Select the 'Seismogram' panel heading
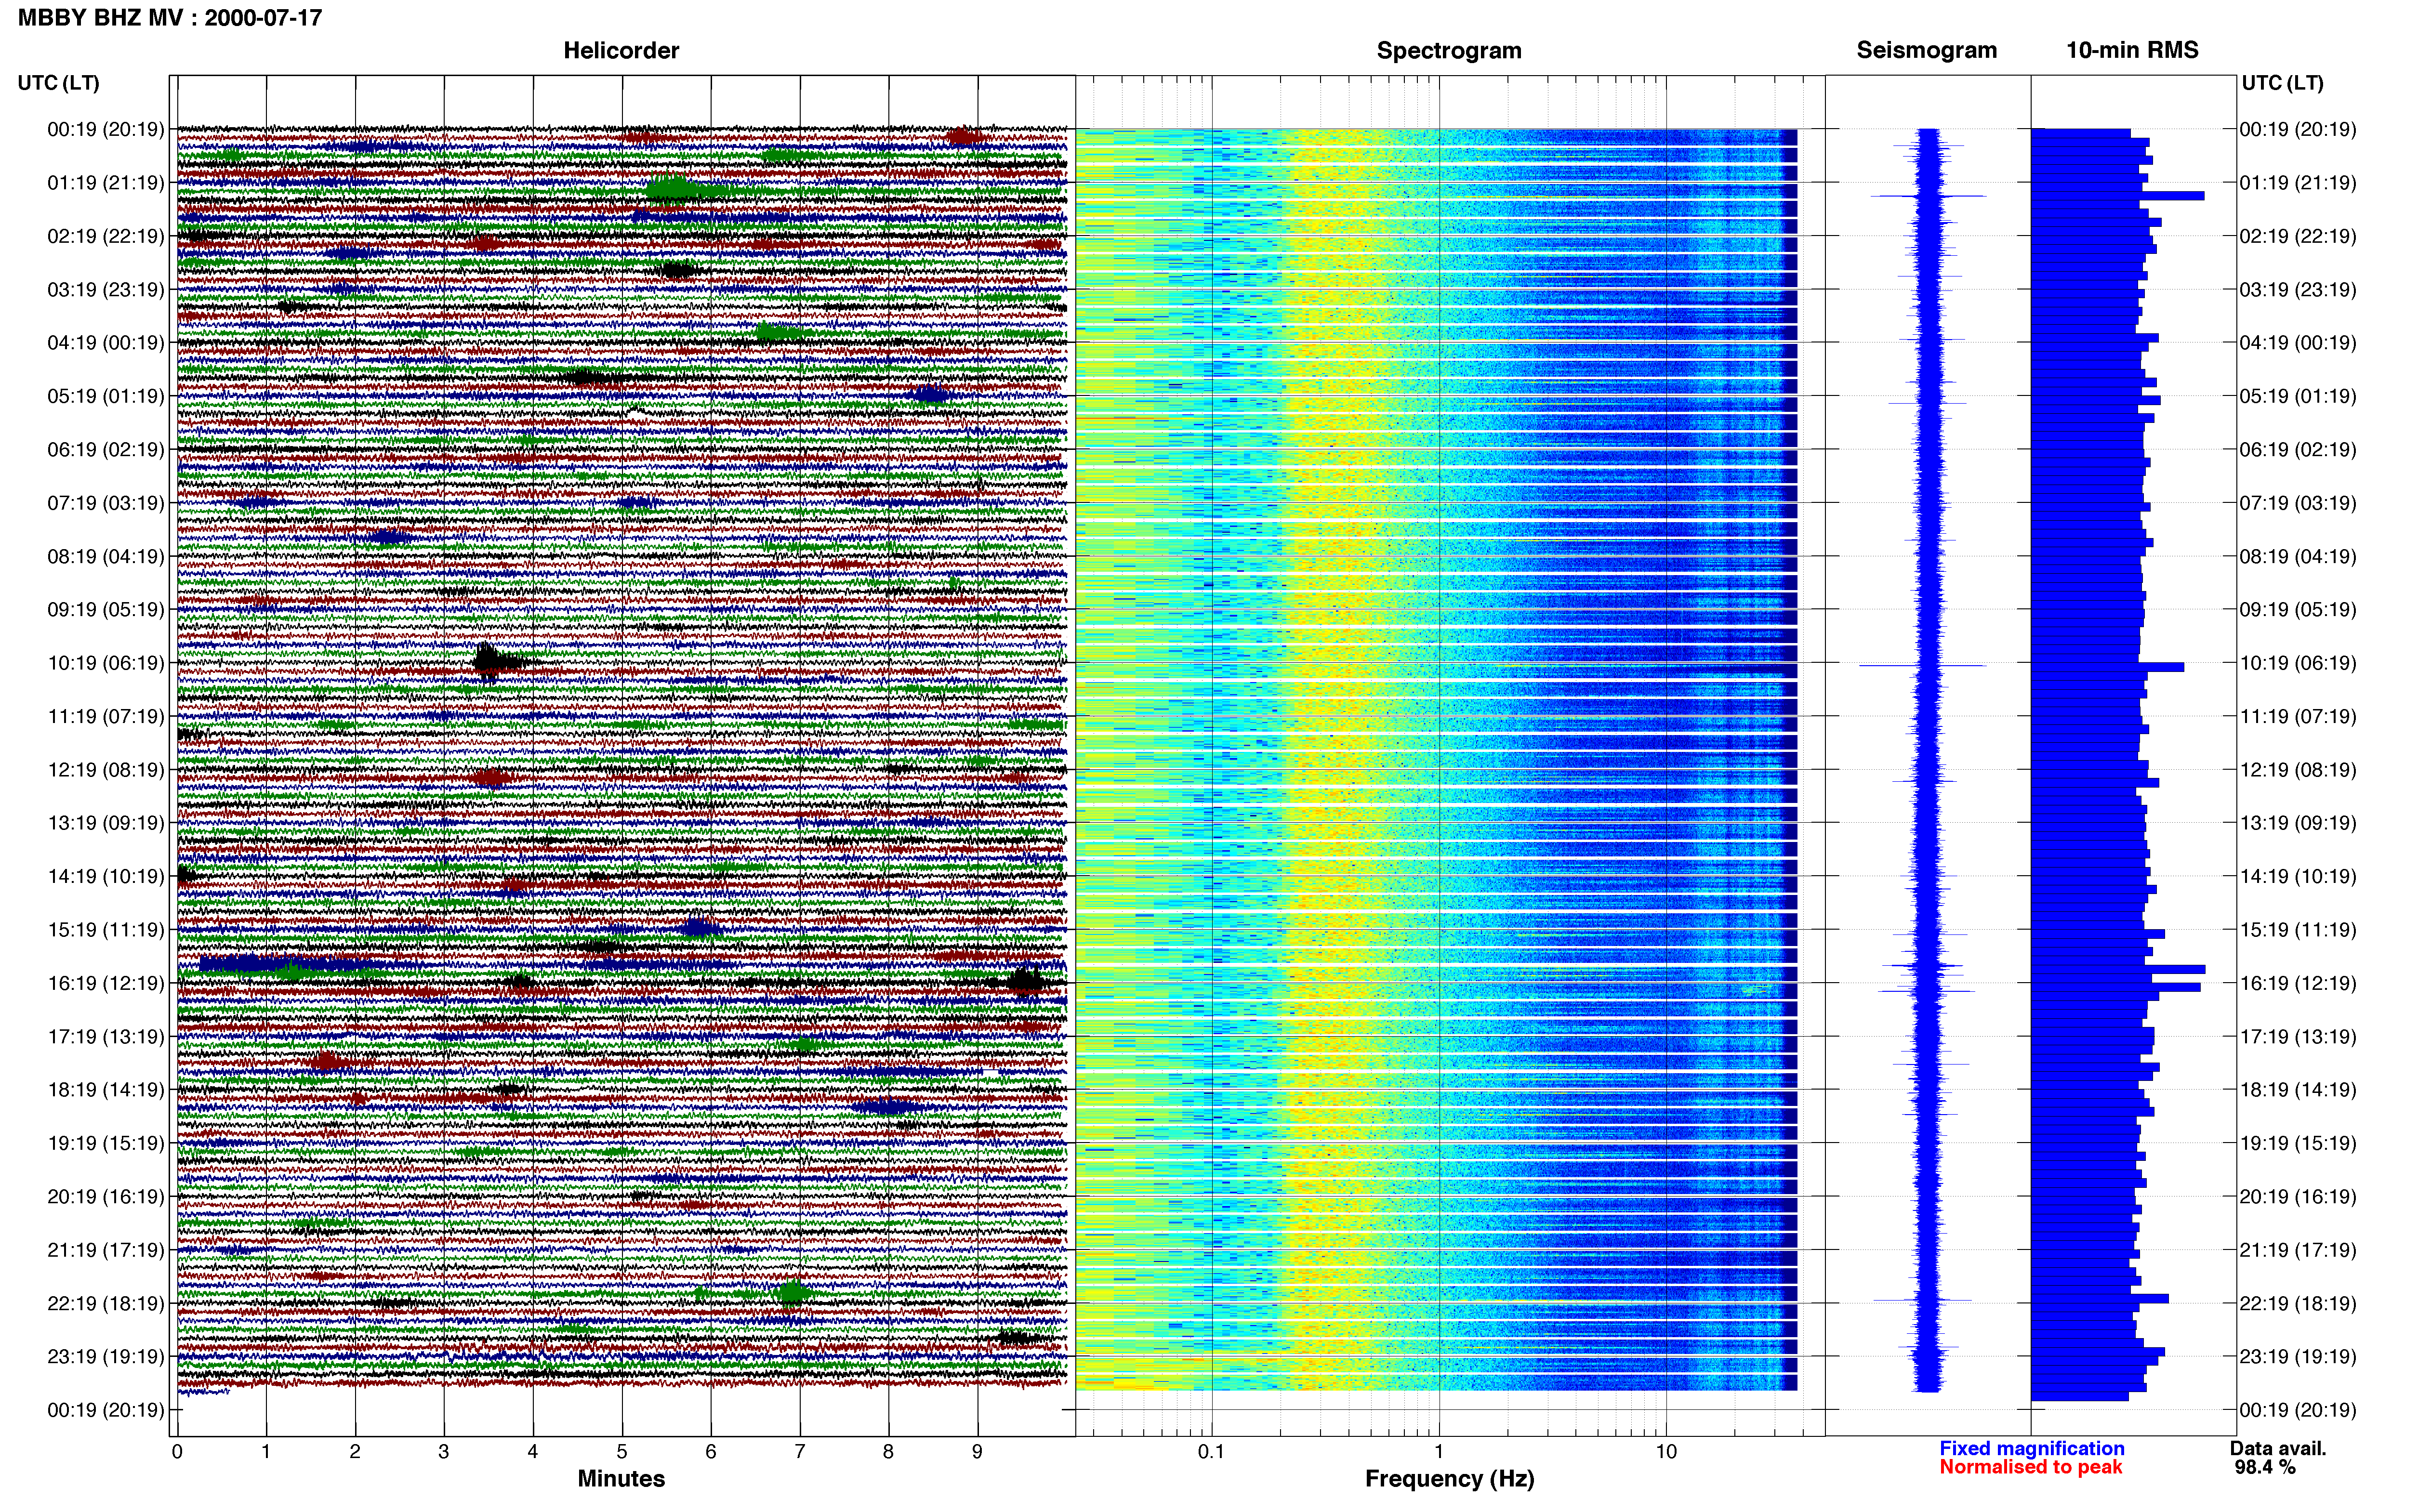Image resolution: width=2418 pixels, height=1512 pixels. 1926,50
